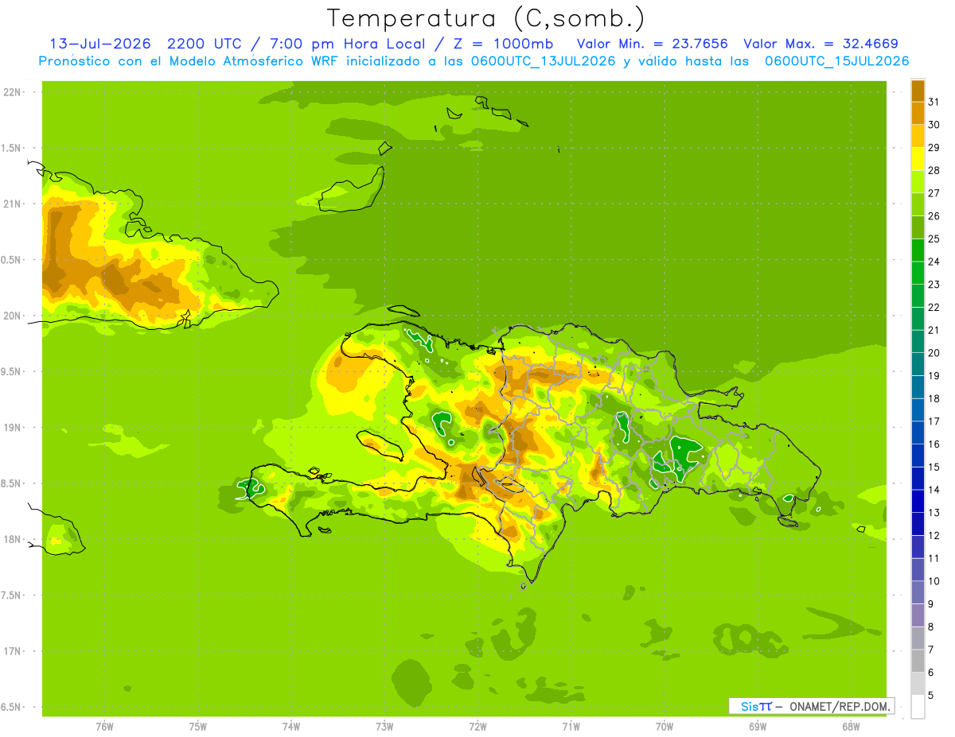Viewport: 955px width, 737px height.
Task: Click the "24" legend scale label
Action: (934, 262)
